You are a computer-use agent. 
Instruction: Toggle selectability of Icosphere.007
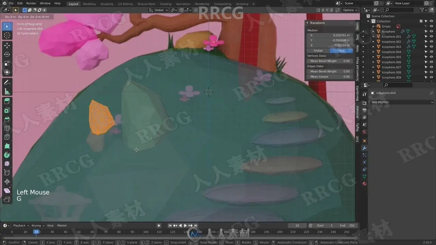pos(426,67)
